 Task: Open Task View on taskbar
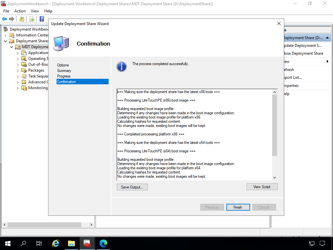39,243
